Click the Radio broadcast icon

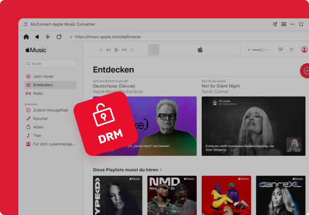coord(29,93)
